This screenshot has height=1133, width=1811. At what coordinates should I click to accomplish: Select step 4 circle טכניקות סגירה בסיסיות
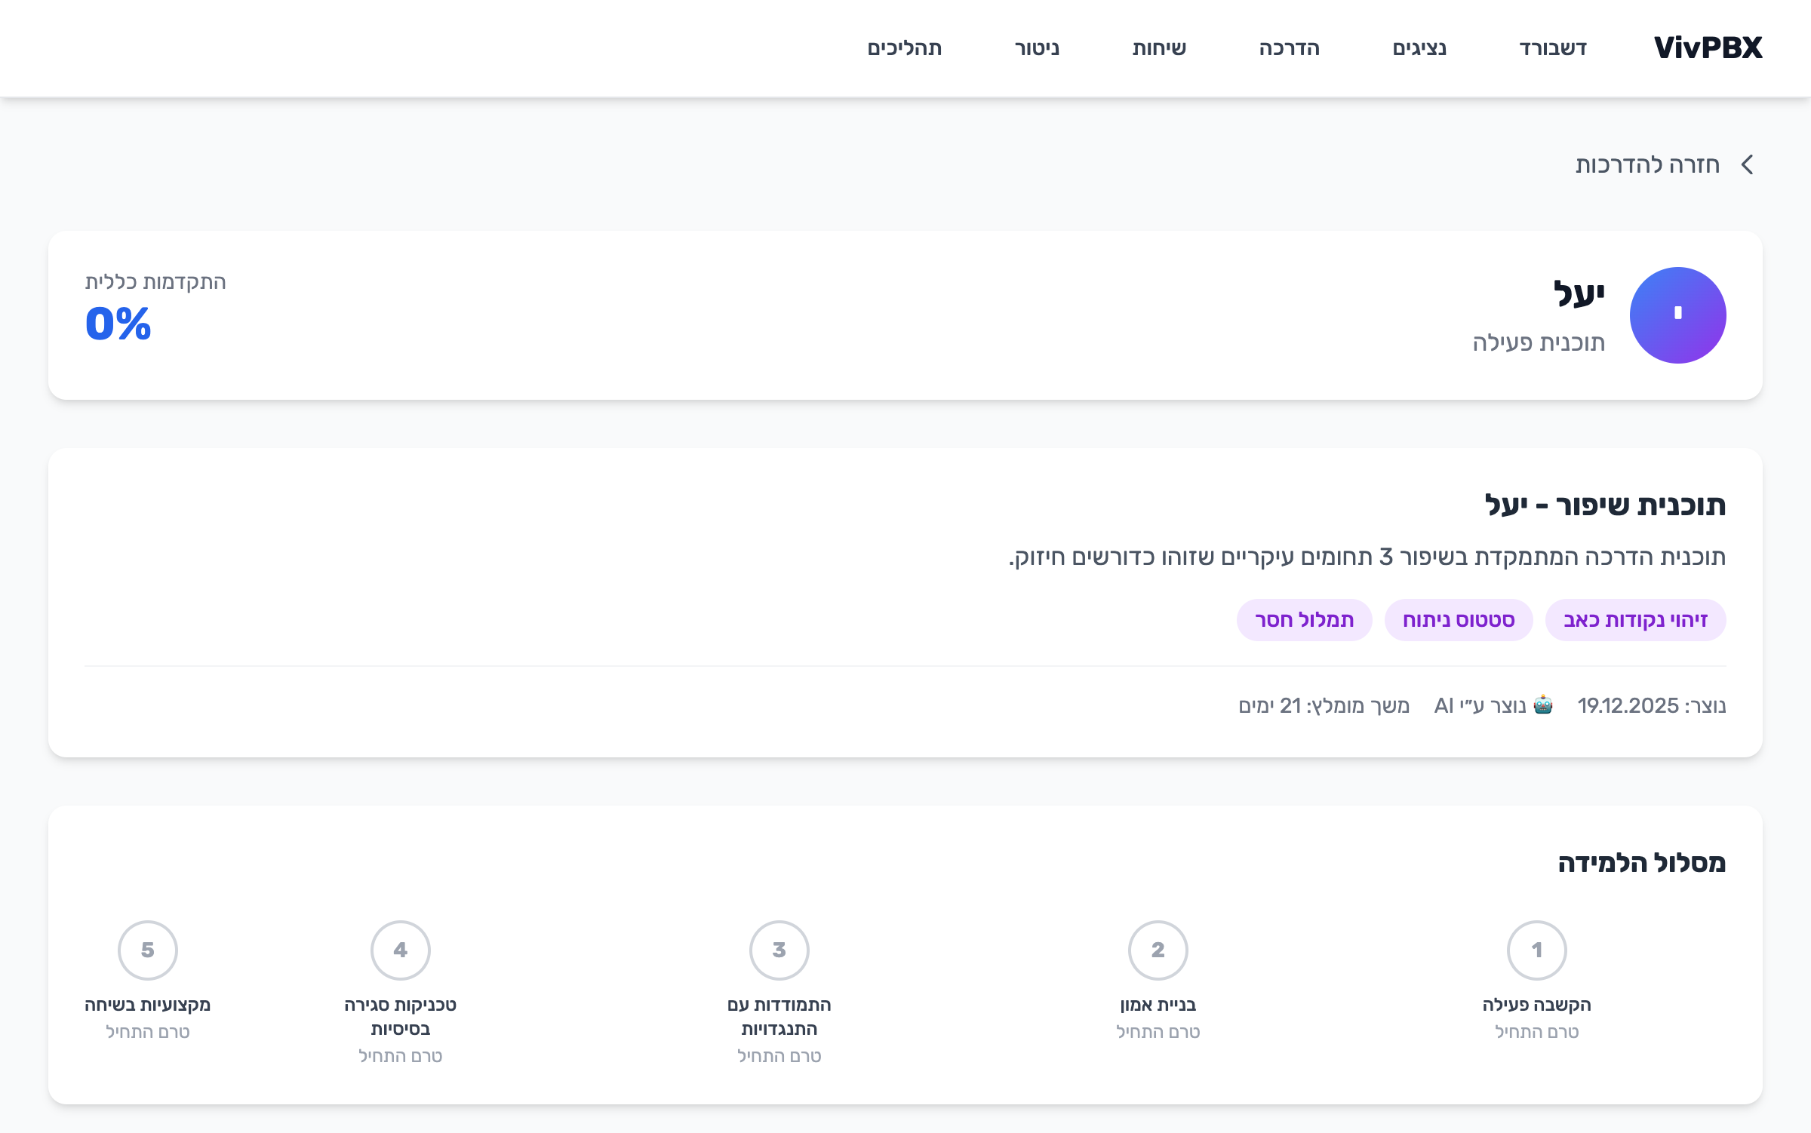click(400, 950)
